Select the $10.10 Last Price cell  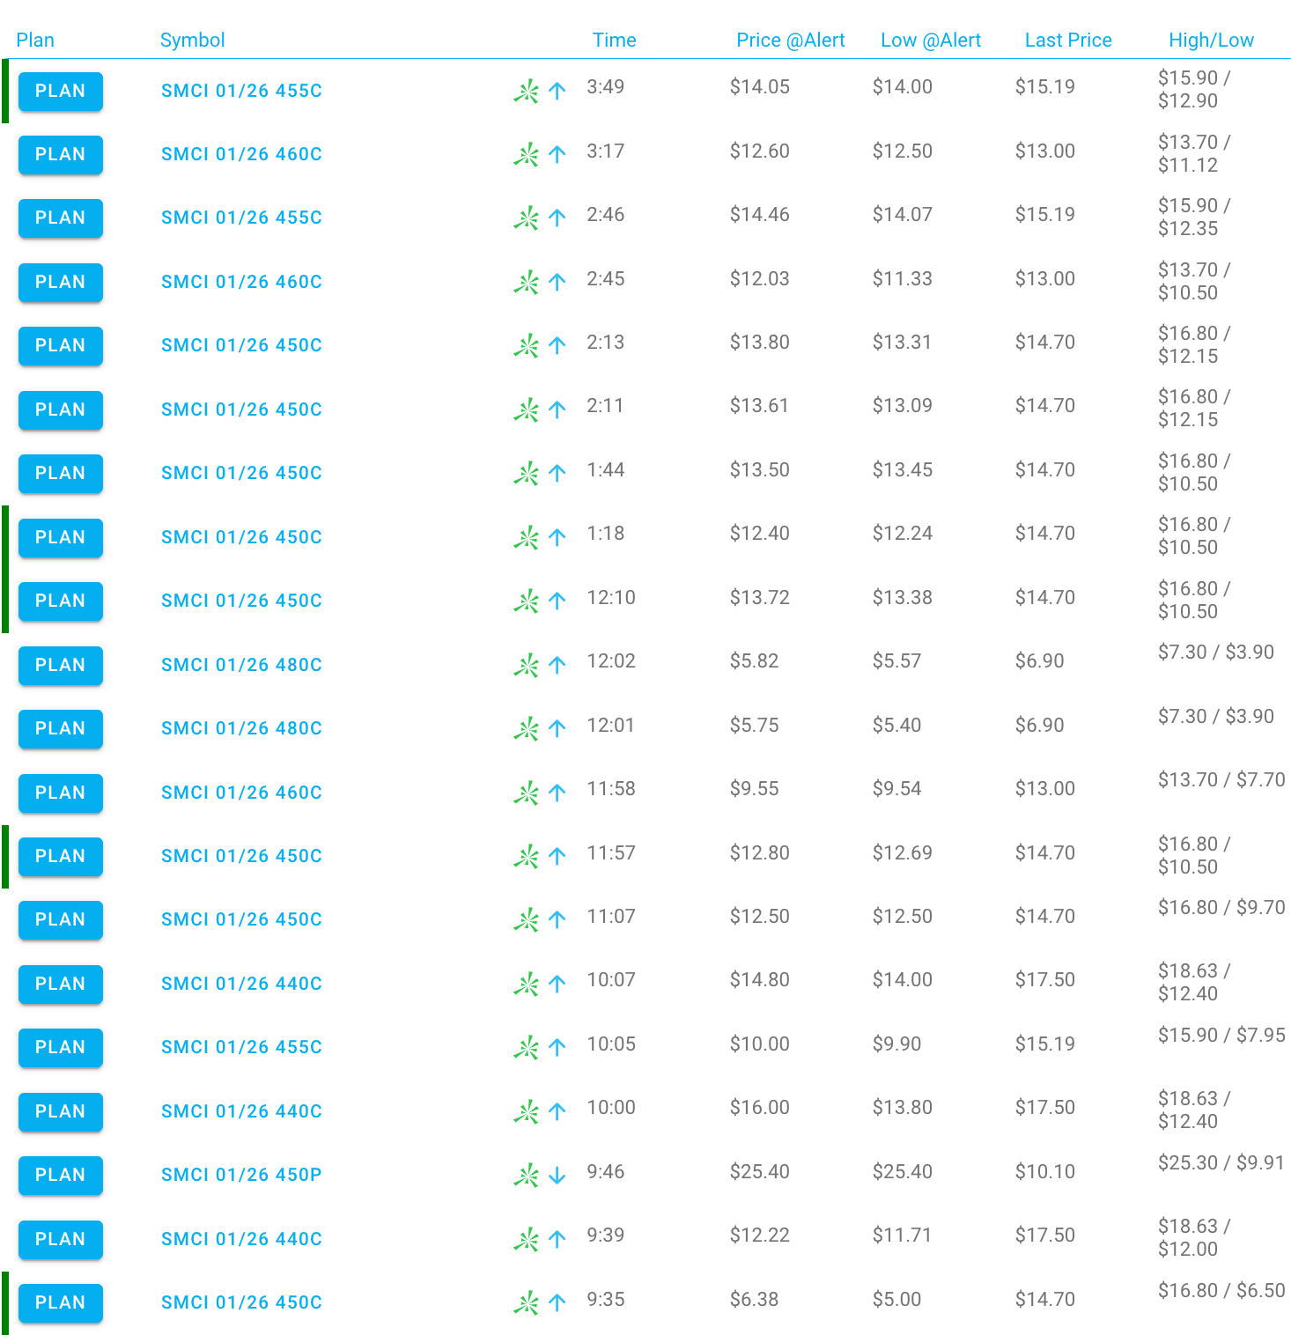(x=1044, y=1172)
